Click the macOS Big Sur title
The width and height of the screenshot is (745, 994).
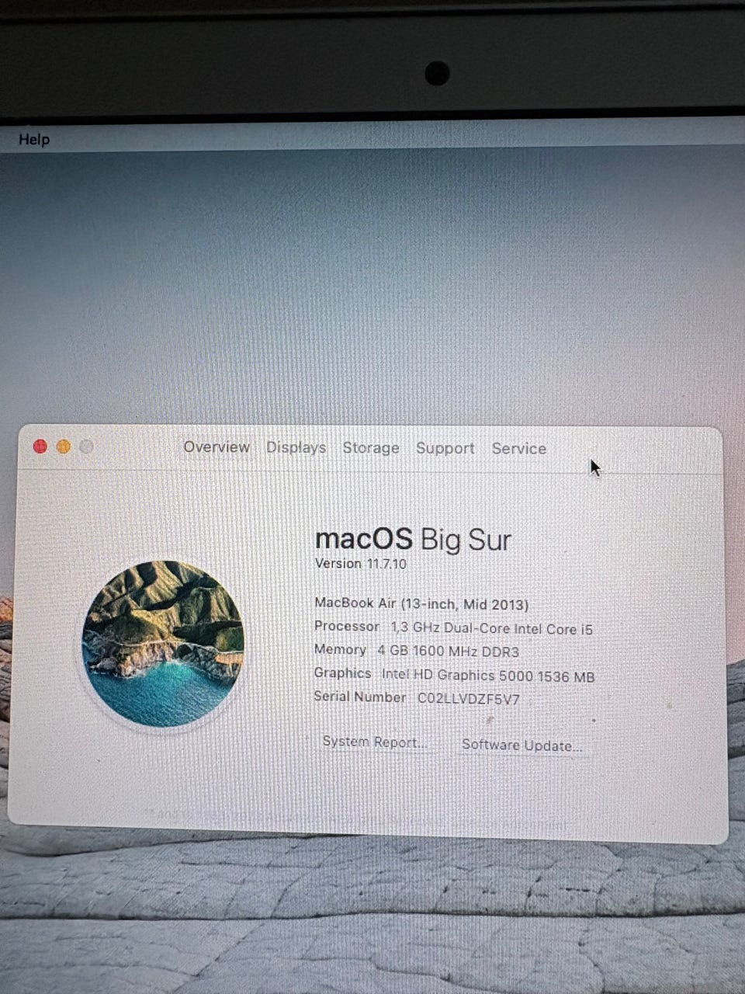(413, 539)
